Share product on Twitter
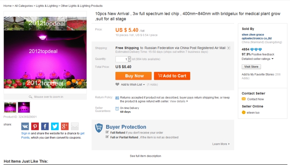Viewport: 290px width, 165px height. (x=55, y=126)
